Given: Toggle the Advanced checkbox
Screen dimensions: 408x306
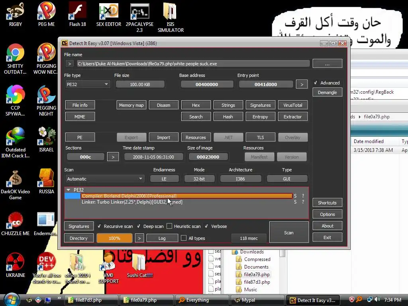Looking at the screenshot, I should [316, 83].
